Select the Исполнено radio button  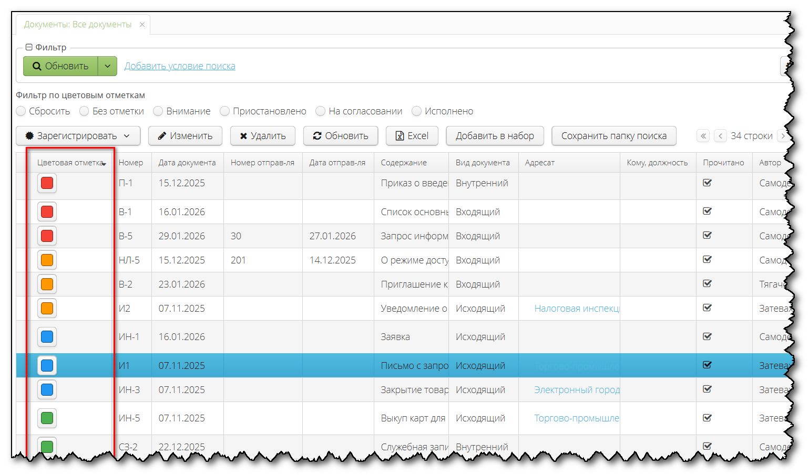click(x=417, y=111)
